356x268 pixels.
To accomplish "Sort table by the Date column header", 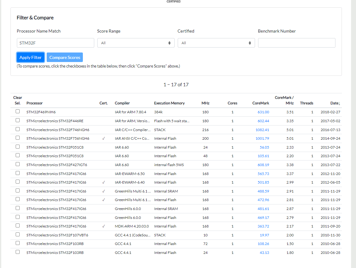I will [x=335, y=103].
